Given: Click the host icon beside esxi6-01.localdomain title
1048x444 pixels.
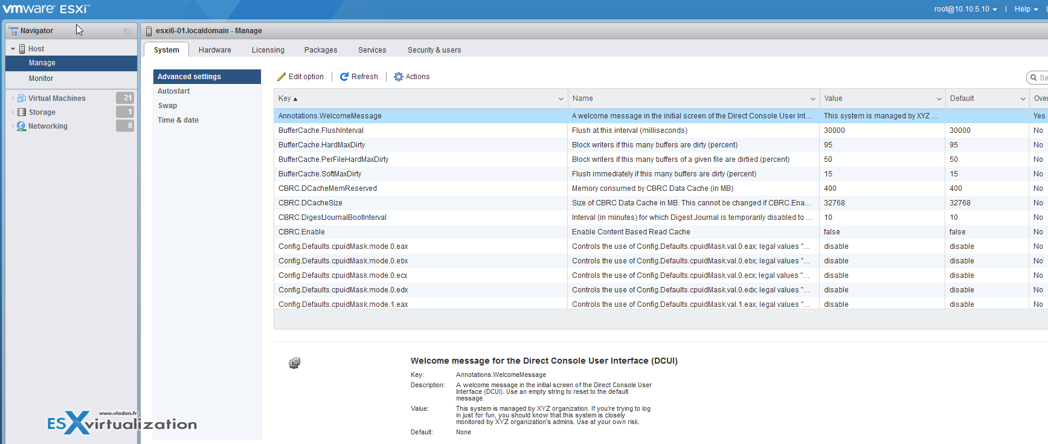Looking at the screenshot, I should tap(149, 31).
